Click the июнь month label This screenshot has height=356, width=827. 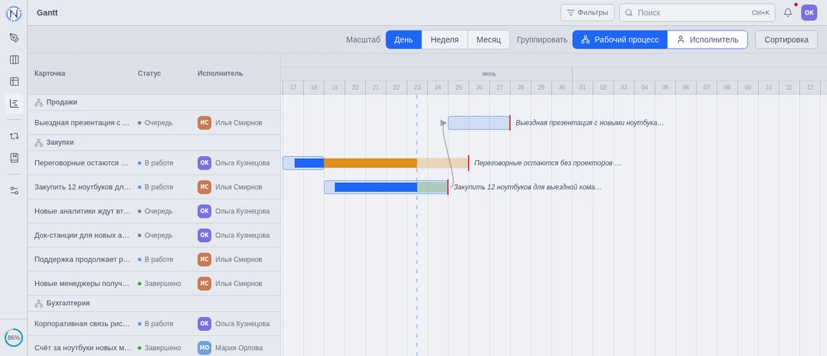point(489,74)
